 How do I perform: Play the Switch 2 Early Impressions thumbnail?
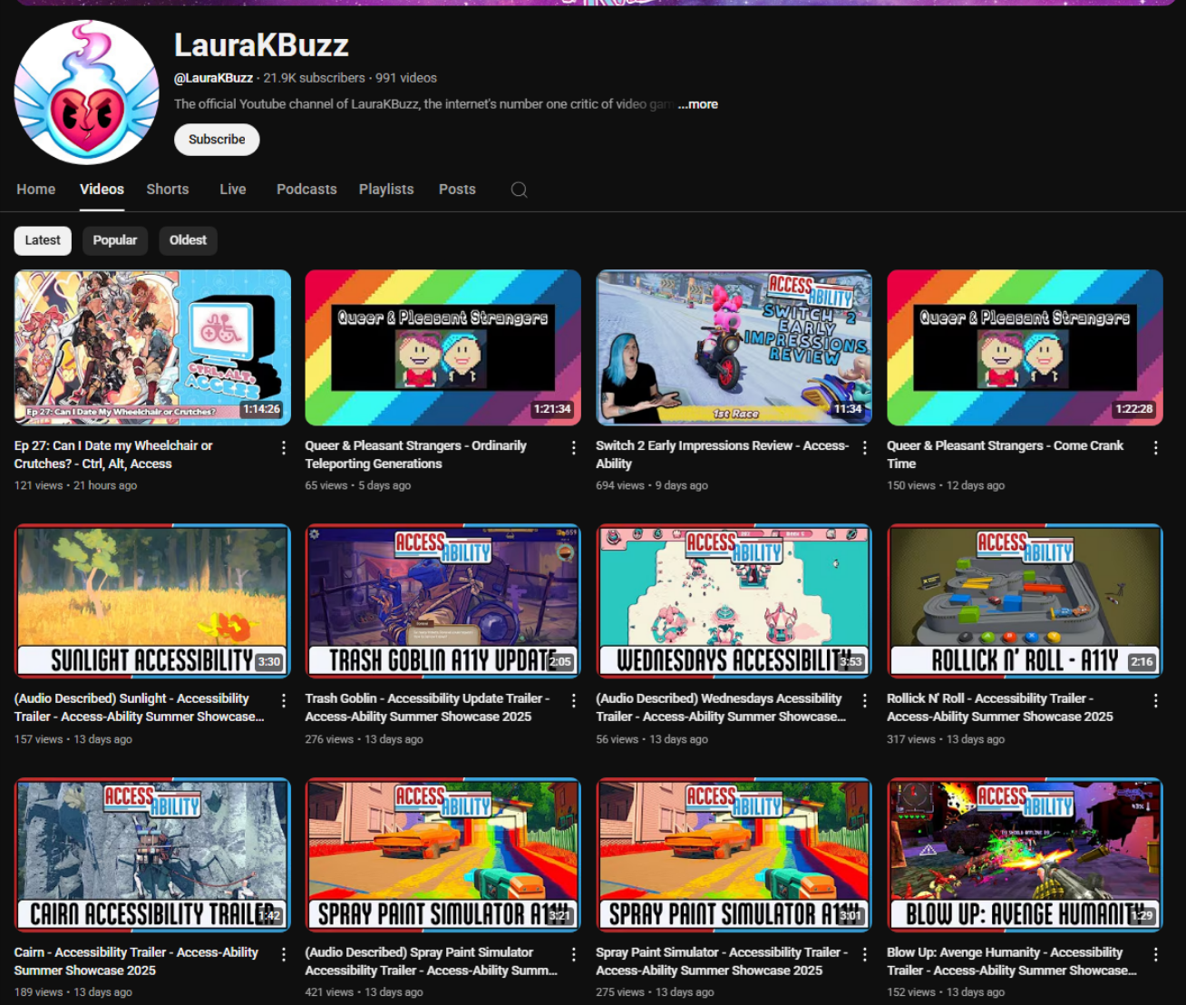(734, 347)
